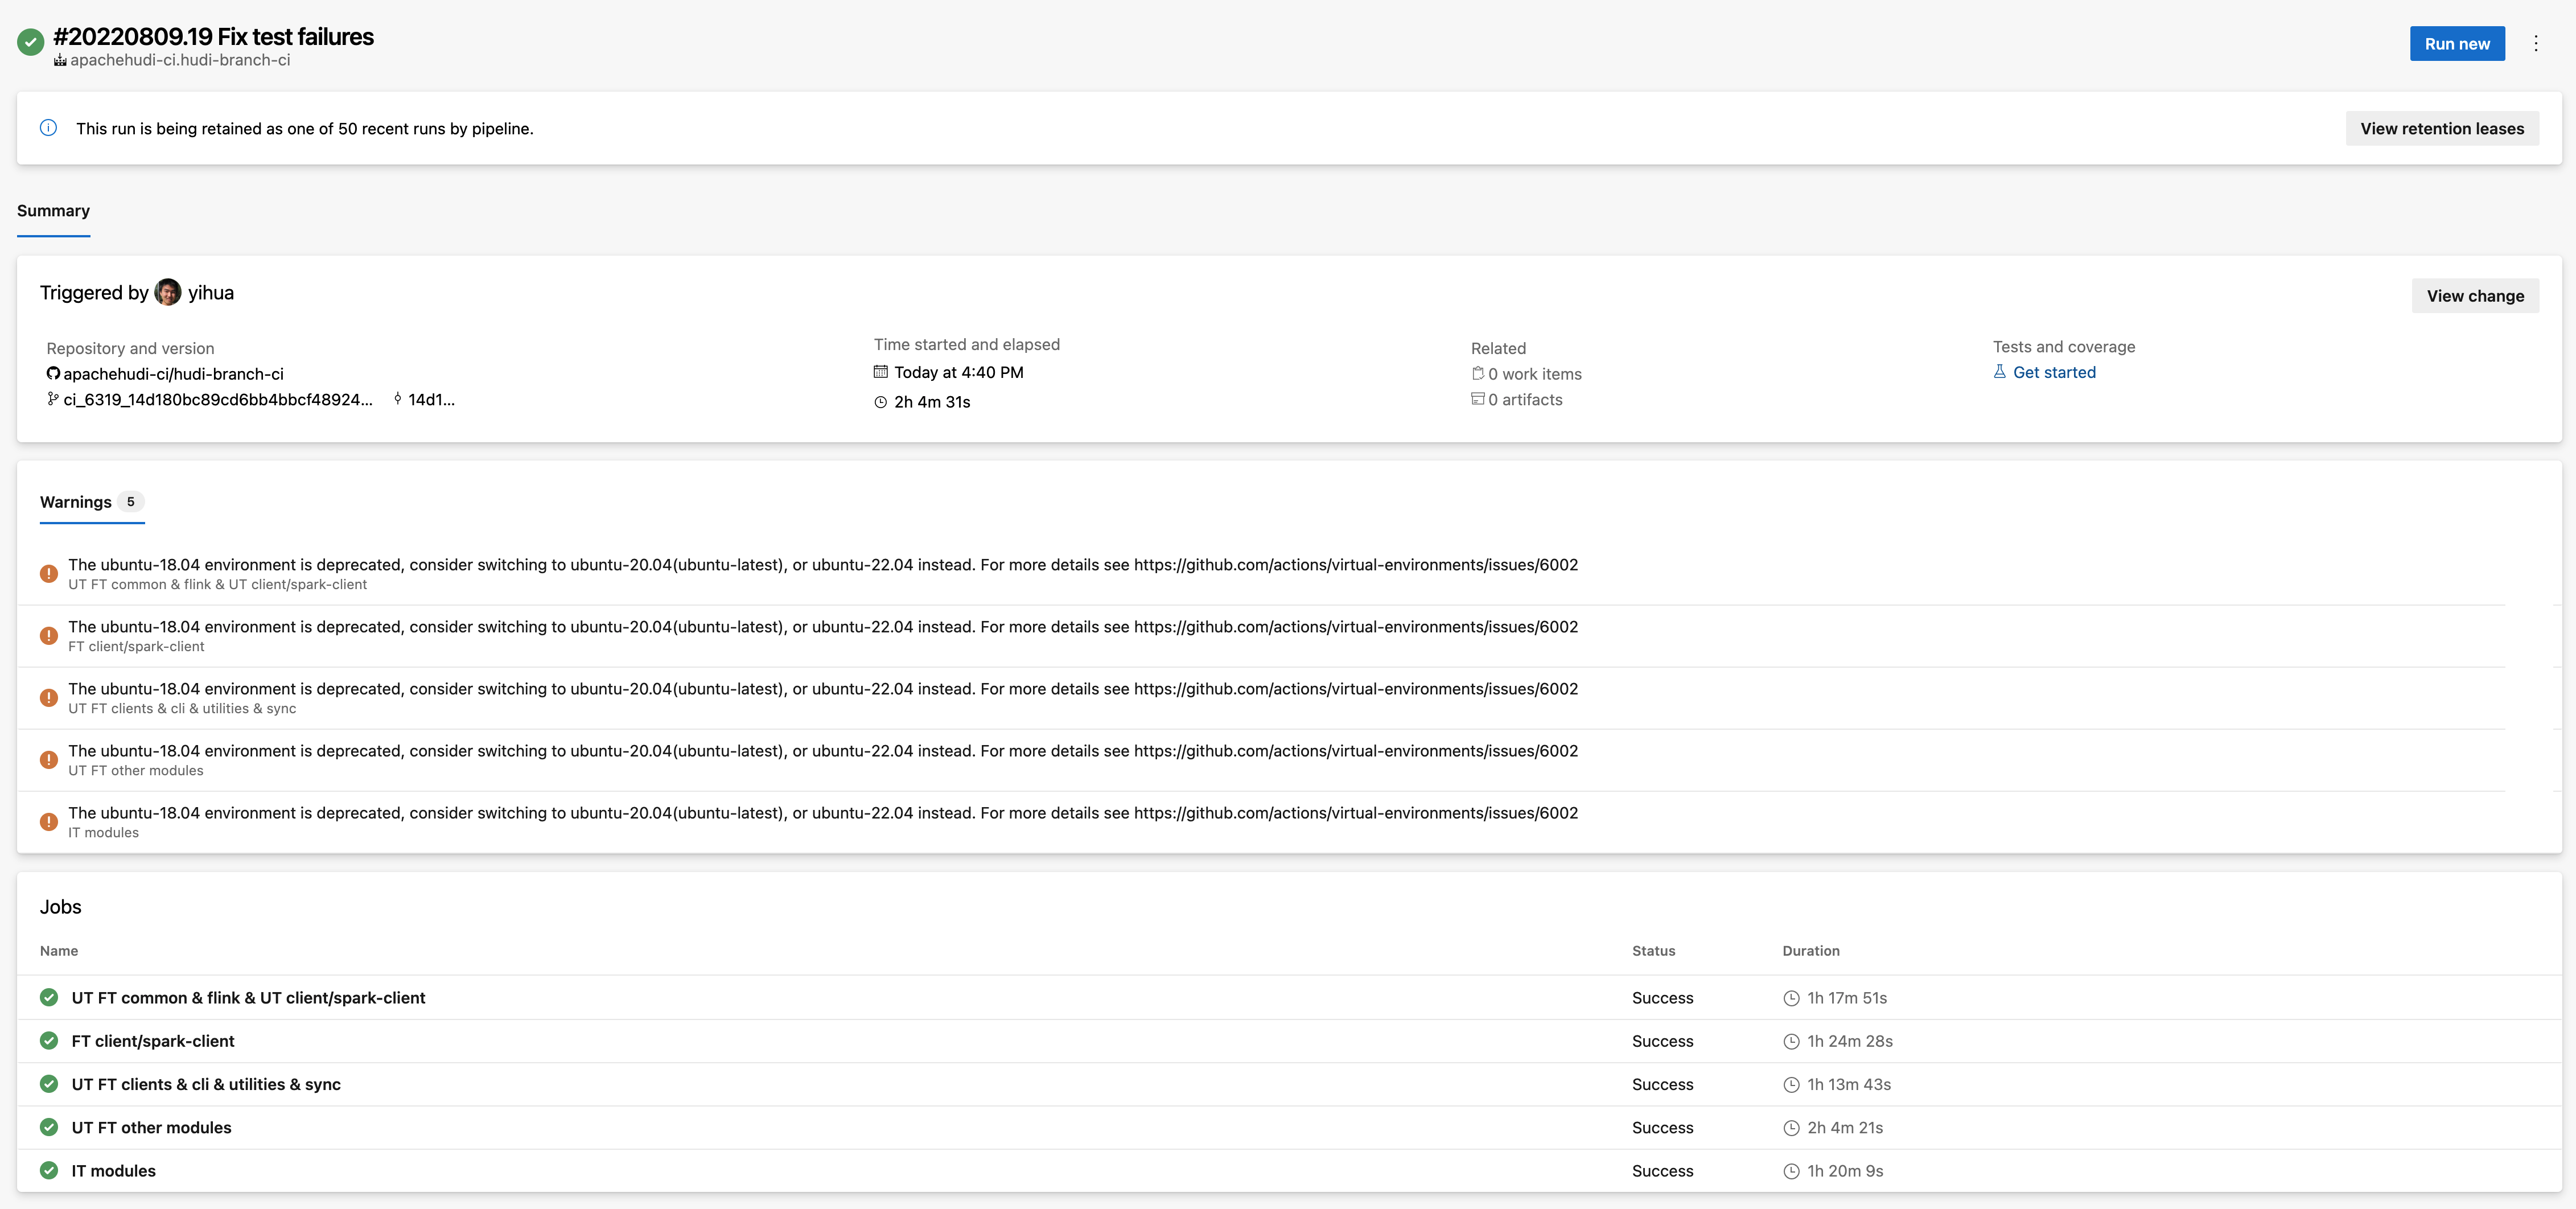The image size is (2576, 1209).
Task: Click the Run new button
Action: click(x=2456, y=44)
